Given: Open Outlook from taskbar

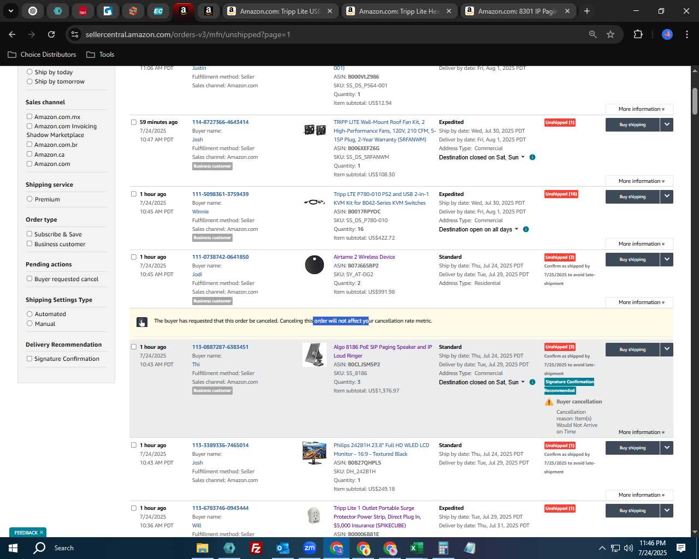Looking at the screenshot, I should point(282,548).
